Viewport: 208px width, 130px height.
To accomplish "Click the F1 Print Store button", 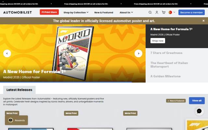I will 49,12.
